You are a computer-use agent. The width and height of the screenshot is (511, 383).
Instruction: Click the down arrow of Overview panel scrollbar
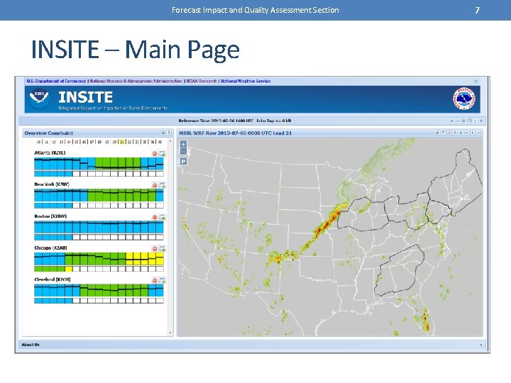(170, 333)
